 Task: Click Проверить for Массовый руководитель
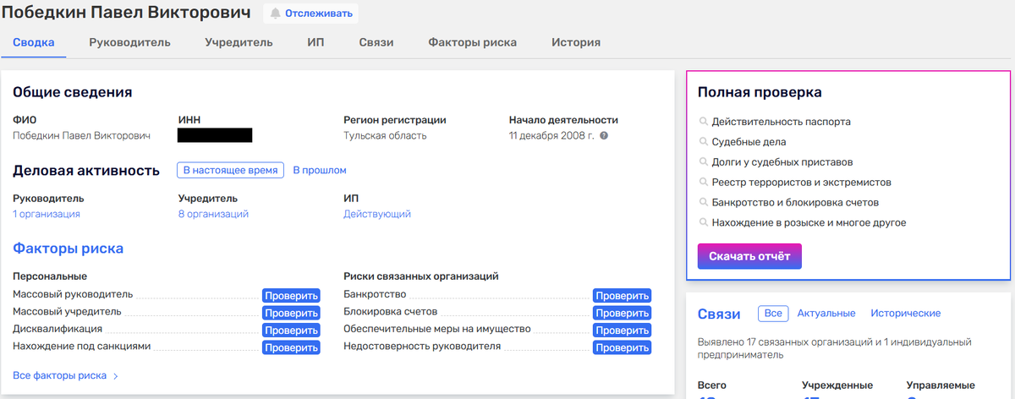(291, 295)
